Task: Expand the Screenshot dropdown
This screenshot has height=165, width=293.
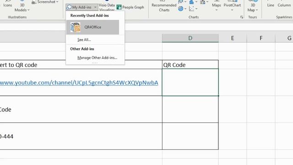Action: pyautogui.click(x=57, y=2)
